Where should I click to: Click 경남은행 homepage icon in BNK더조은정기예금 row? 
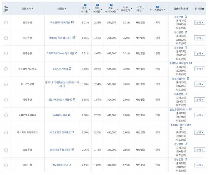[x=186, y=144]
